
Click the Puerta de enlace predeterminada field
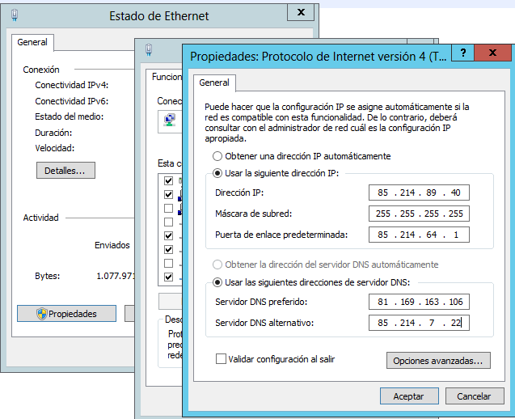(x=419, y=235)
